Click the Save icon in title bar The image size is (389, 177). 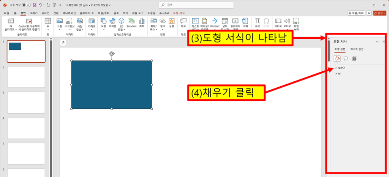click(35, 5)
